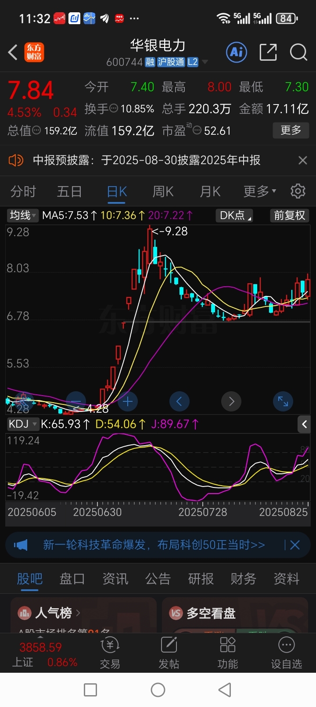The image size is (316, 707).
Task: Dismiss the 中报预披露 notice
Action: [302, 160]
